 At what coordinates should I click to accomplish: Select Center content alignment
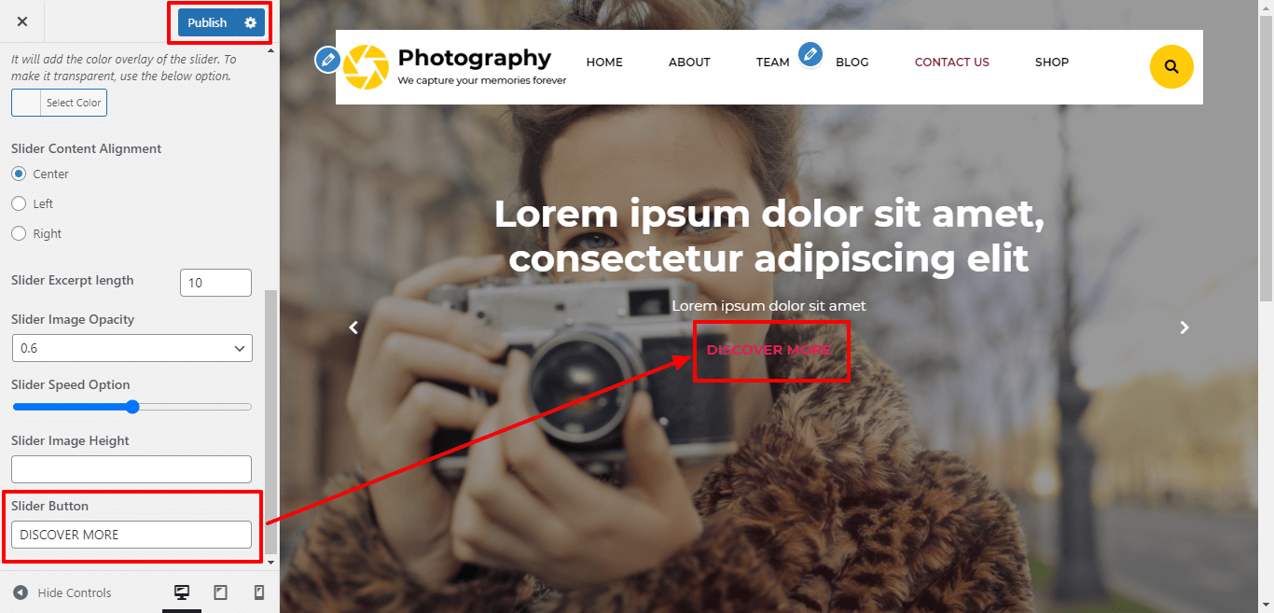19,174
